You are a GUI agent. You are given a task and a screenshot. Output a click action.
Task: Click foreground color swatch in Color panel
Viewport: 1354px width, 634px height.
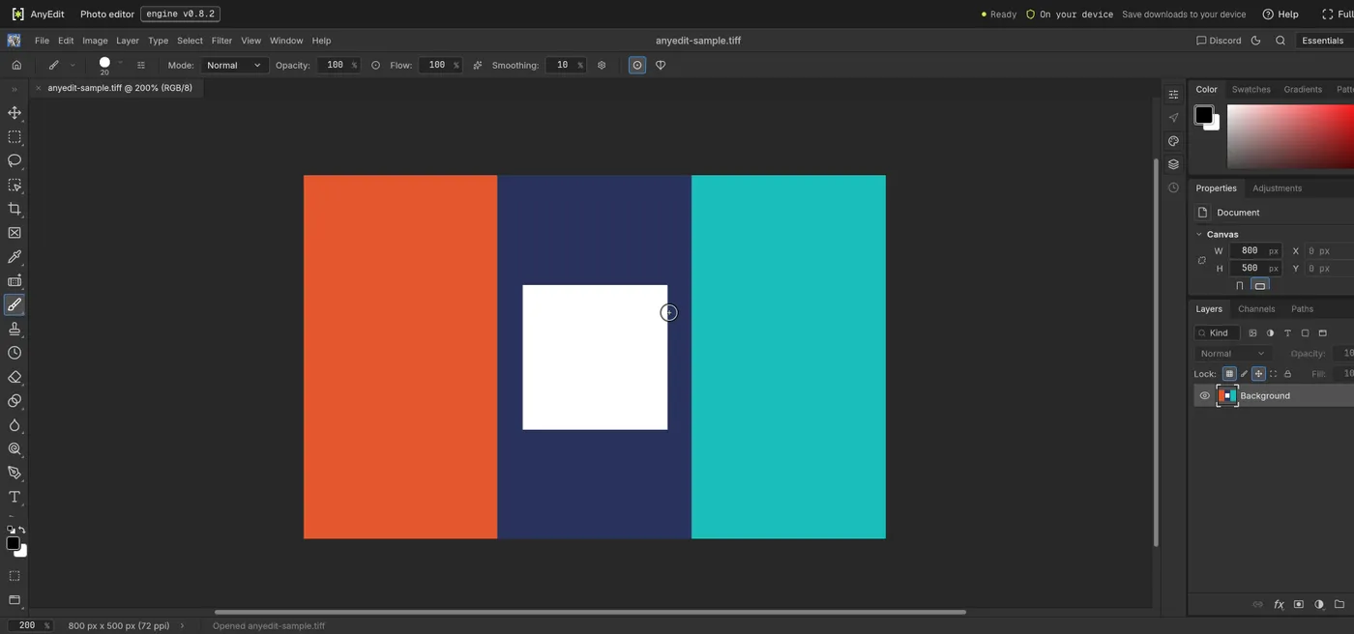(x=1203, y=115)
